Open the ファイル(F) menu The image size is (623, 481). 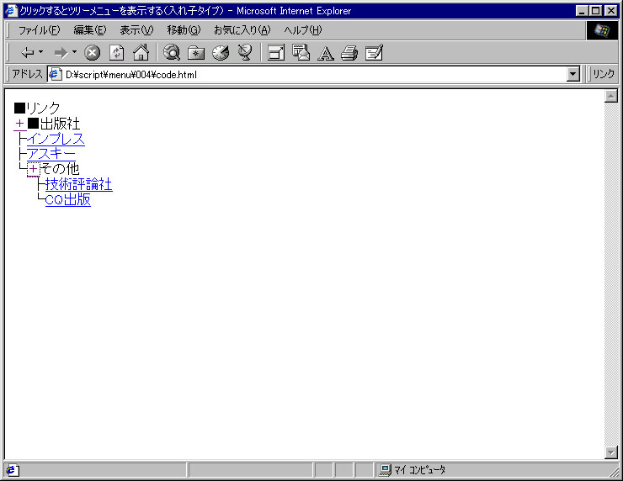[39, 30]
